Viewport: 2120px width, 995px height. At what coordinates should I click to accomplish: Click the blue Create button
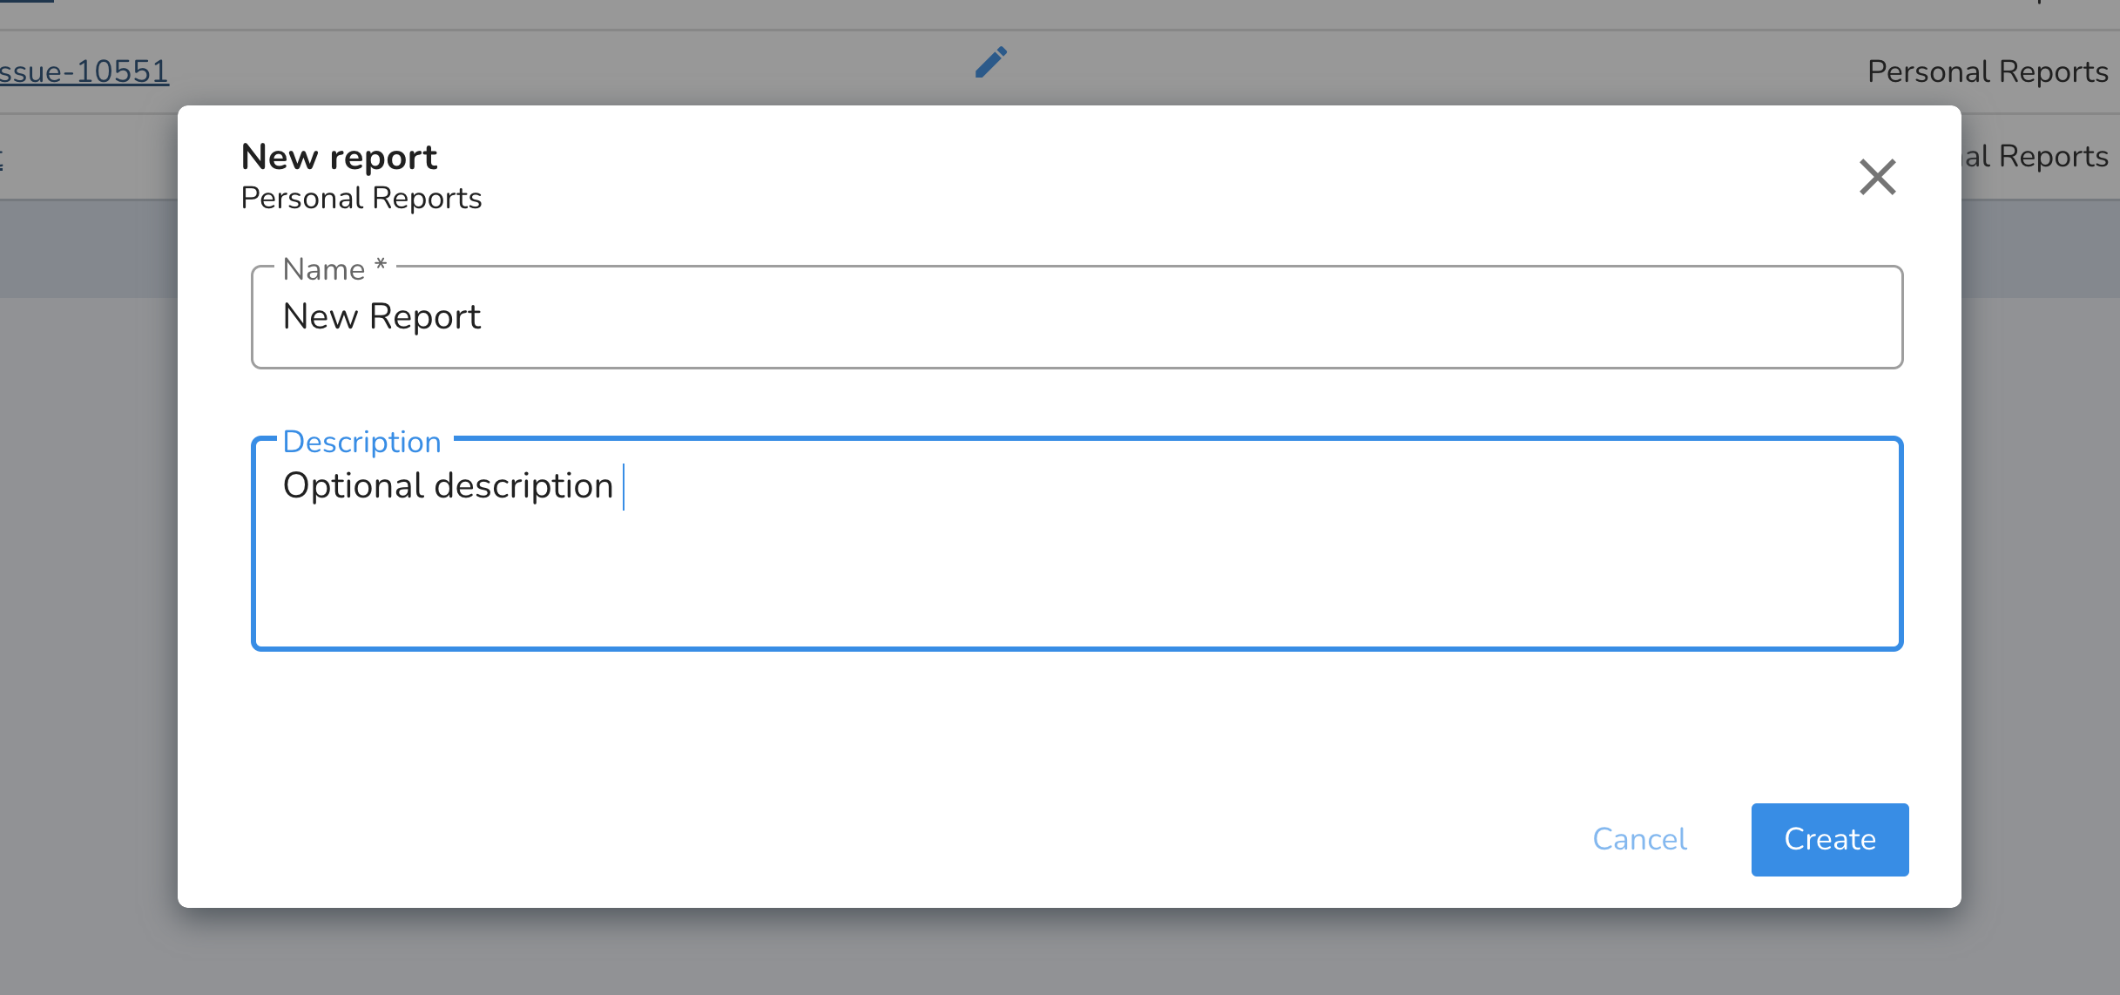tap(1829, 839)
